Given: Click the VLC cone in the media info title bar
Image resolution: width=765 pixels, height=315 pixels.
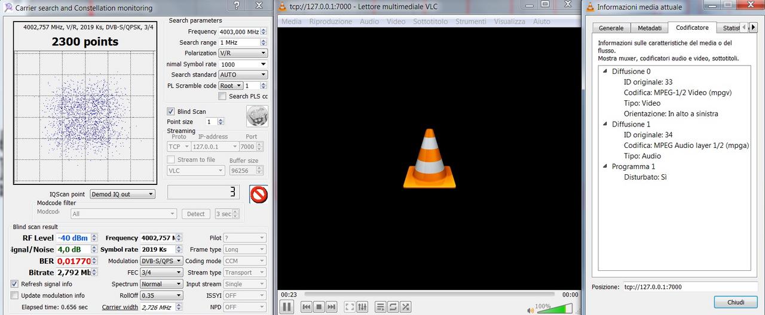Looking at the screenshot, I should 590,7.
